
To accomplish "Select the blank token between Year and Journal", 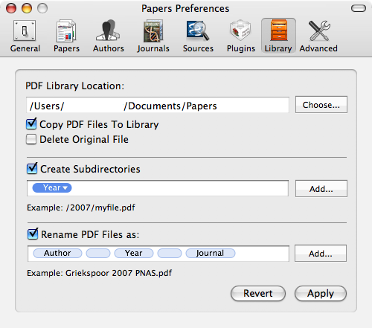I will tap(170, 254).
